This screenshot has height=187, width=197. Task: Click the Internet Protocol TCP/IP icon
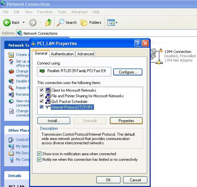48,107
